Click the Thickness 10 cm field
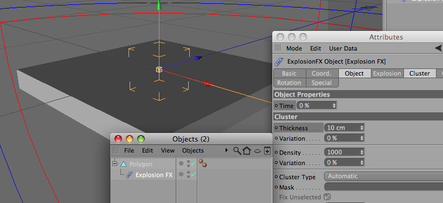 pos(344,128)
